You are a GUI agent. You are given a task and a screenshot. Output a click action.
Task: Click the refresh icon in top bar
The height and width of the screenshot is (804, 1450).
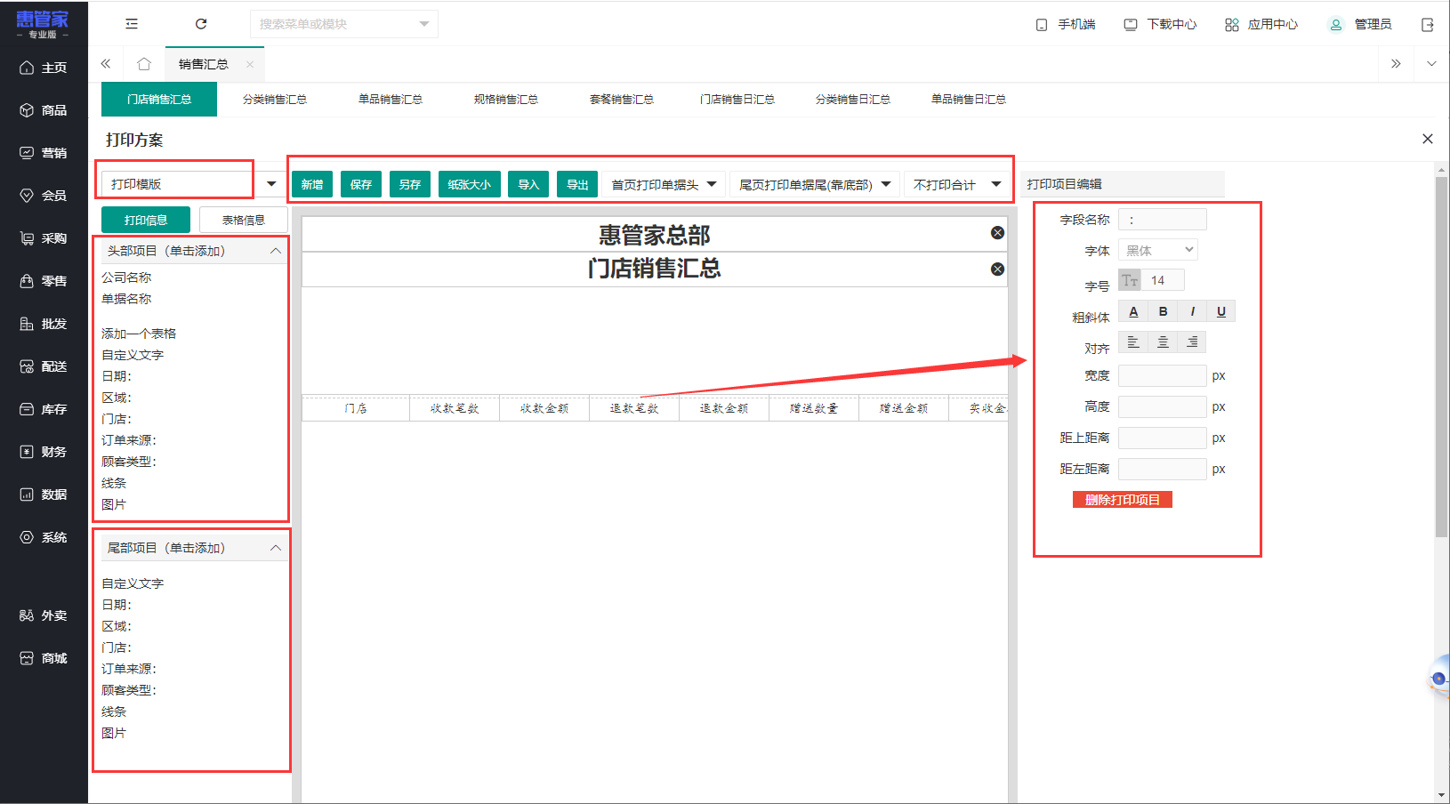click(x=201, y=24)
